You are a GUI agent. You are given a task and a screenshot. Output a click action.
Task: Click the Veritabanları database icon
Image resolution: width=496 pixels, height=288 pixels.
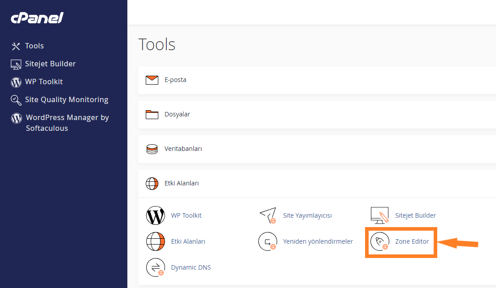click(152, 149)
